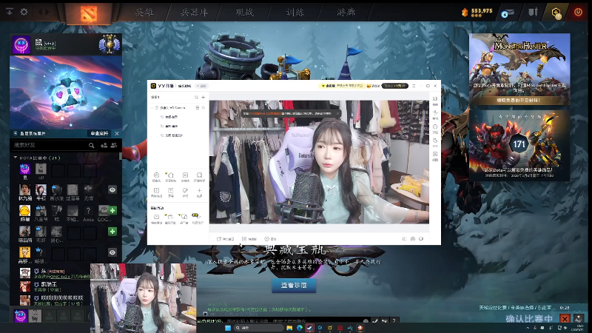Viewport: 592px width, 333px height.
Task: Collapse the HD Camera source tree in YY
Action: coord(152,107)
